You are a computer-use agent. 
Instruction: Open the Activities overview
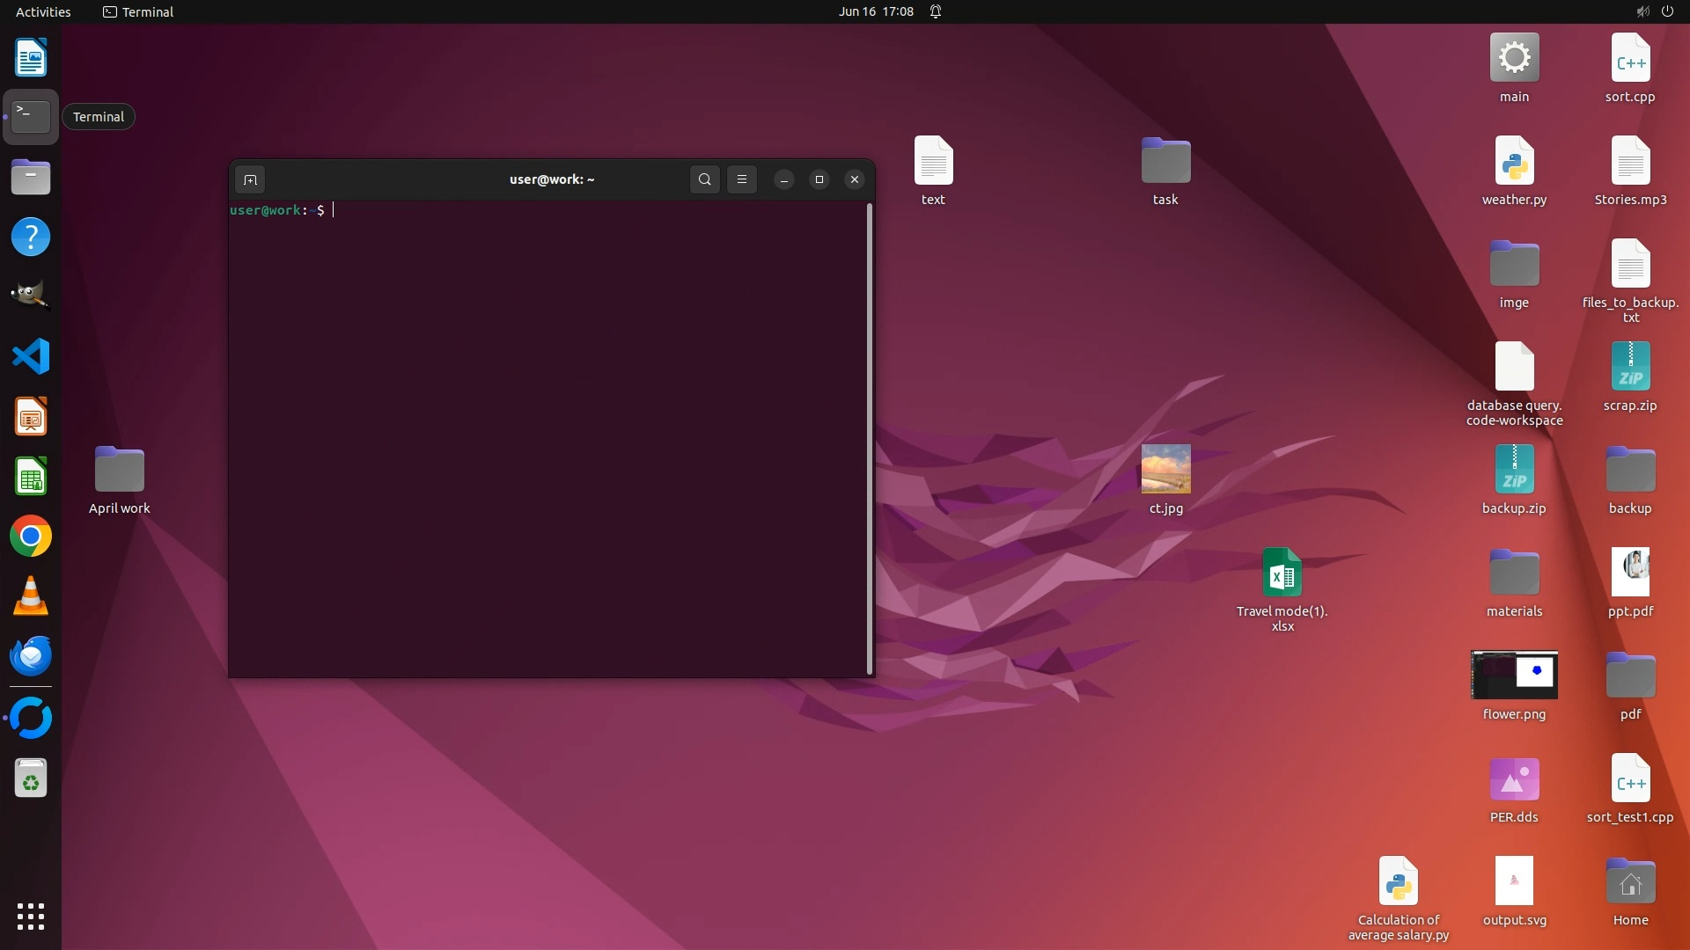tap(43, 11)
